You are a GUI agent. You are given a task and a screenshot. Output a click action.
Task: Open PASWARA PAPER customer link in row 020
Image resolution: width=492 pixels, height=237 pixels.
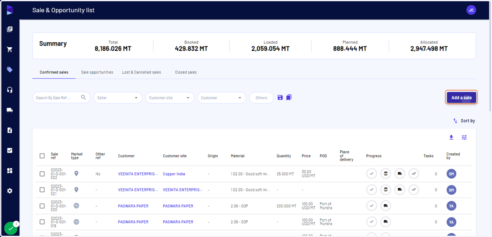133,206
